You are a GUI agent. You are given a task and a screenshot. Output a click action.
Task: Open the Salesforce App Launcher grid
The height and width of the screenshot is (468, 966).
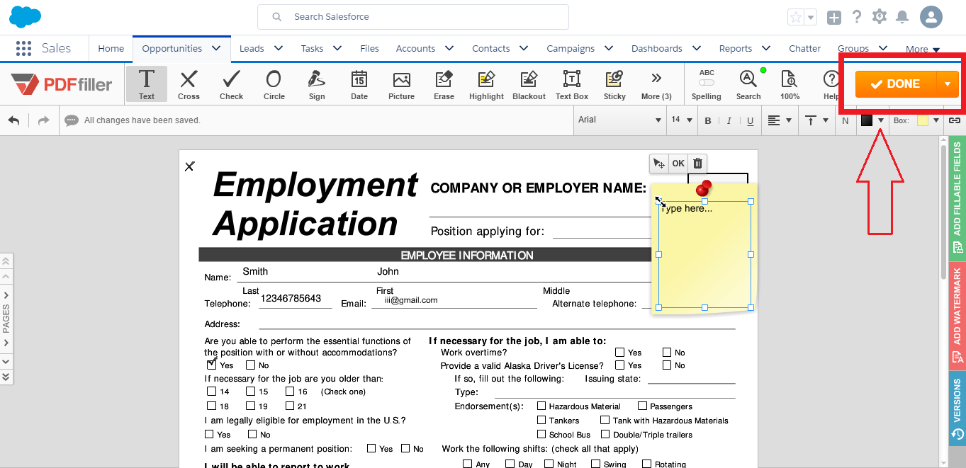coord(23,48)
